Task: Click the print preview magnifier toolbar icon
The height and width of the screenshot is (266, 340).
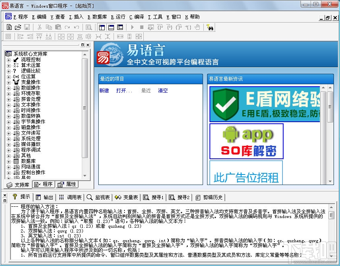Action: [89, 27]
